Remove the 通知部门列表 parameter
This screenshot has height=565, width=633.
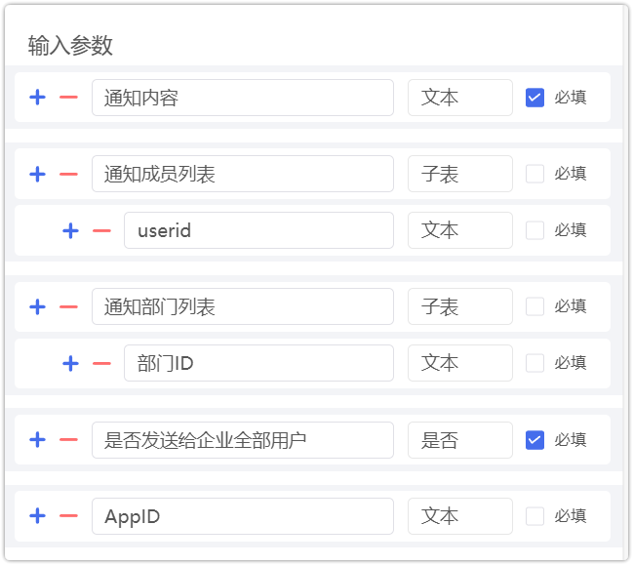click(68, 306)
